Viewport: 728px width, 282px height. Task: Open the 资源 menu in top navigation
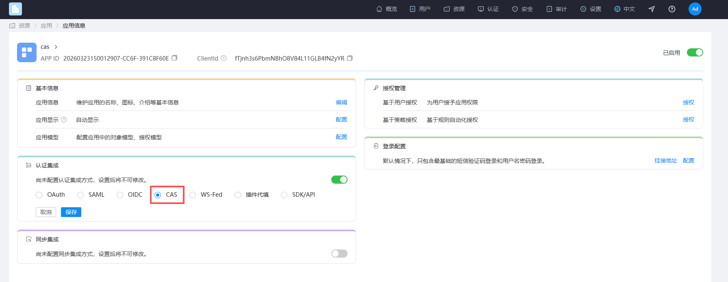(454, 9)
